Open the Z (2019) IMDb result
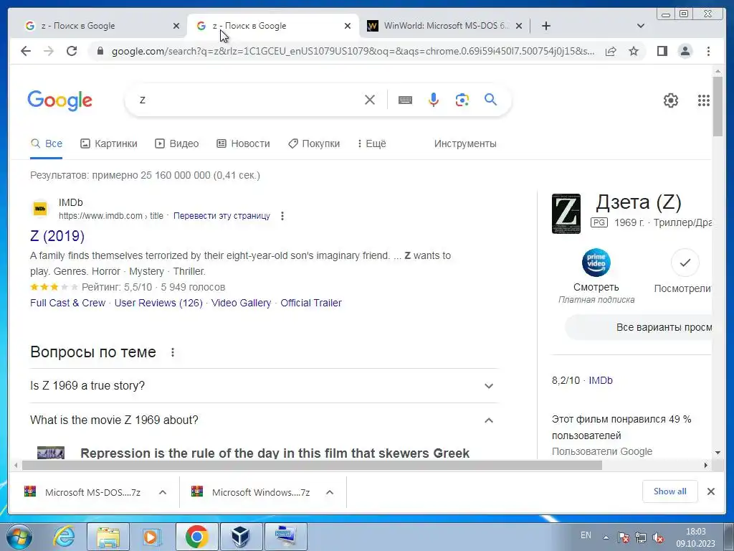The width and height of the screenshot is (734, 551). (x=57, y=235)
